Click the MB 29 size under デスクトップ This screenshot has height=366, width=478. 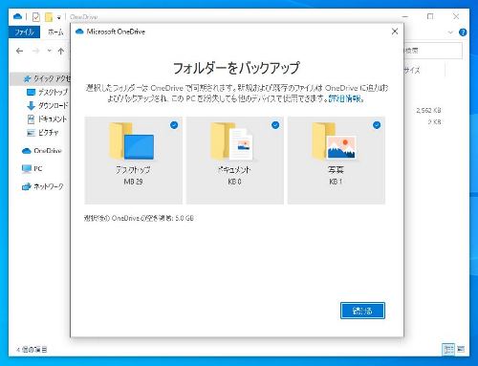click(133, 182)
